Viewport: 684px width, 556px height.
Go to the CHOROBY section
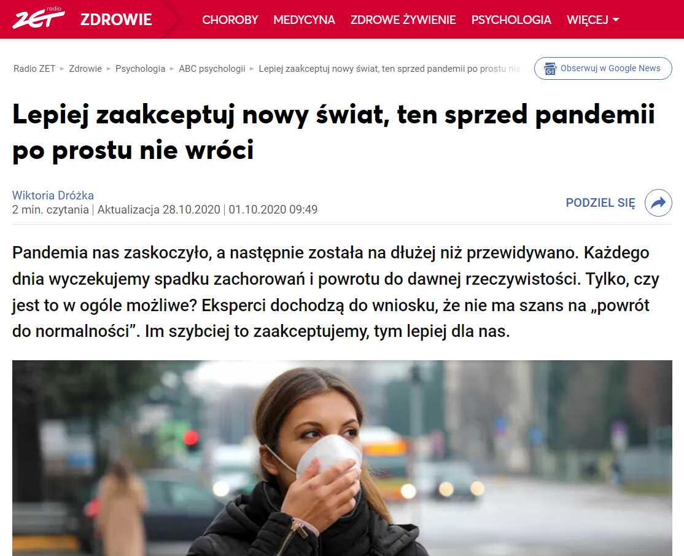pos(230,20)
